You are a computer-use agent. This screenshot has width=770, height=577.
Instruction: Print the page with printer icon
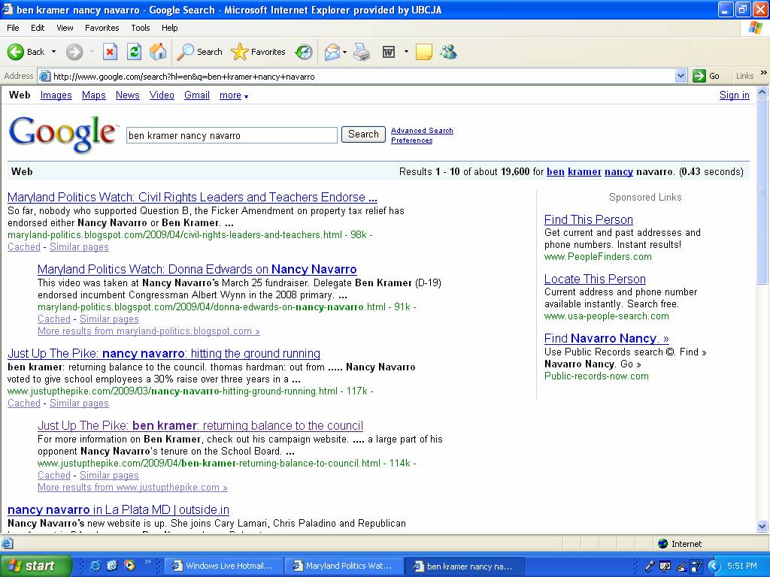point(362,52)
